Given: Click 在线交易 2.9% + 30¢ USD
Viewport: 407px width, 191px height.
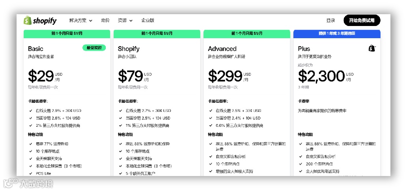Looking at the screenshot, I should pos(58,111).
